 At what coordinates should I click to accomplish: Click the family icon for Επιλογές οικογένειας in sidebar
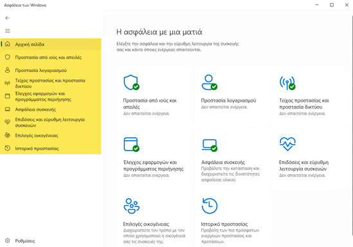8,135
